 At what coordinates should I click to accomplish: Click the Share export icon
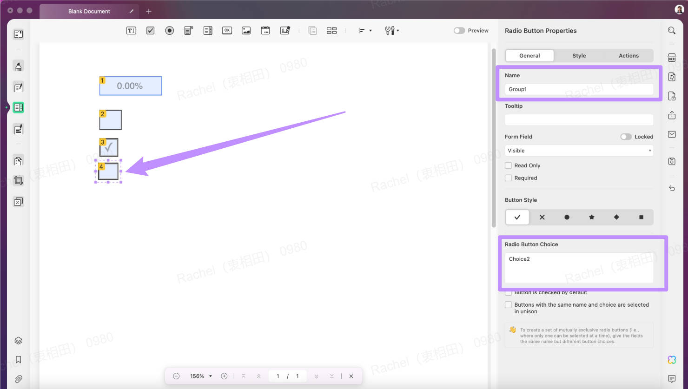coord(672,115)
